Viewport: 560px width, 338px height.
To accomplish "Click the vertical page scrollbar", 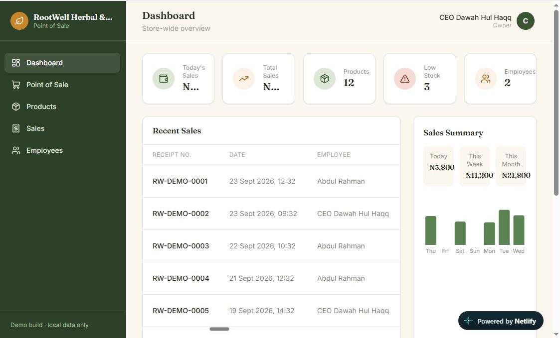I will click(x=556, y=103).
